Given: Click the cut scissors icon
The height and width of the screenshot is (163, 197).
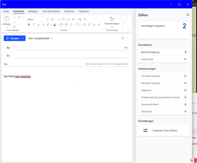Looking at the screenshot, I should [14, 22].
